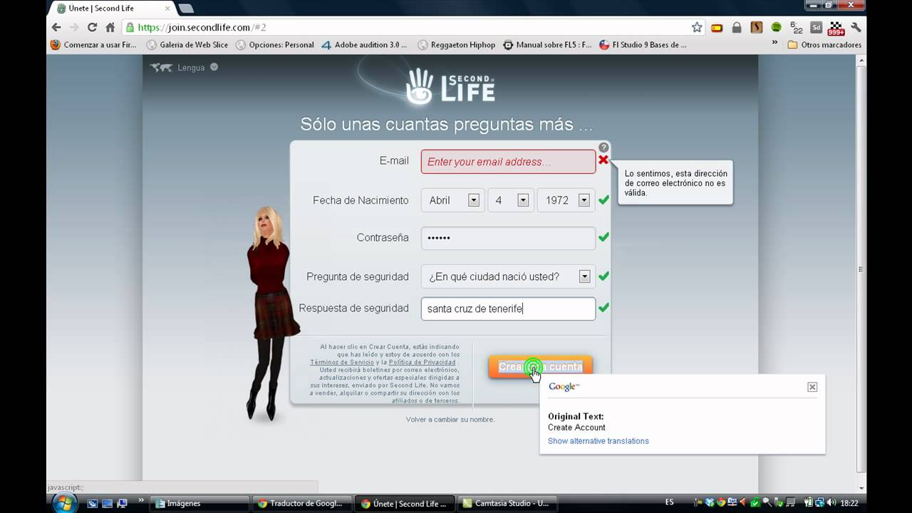Click the ES language indicator
Viewport: 912px width, 513px height.
[x=669, y=502]
